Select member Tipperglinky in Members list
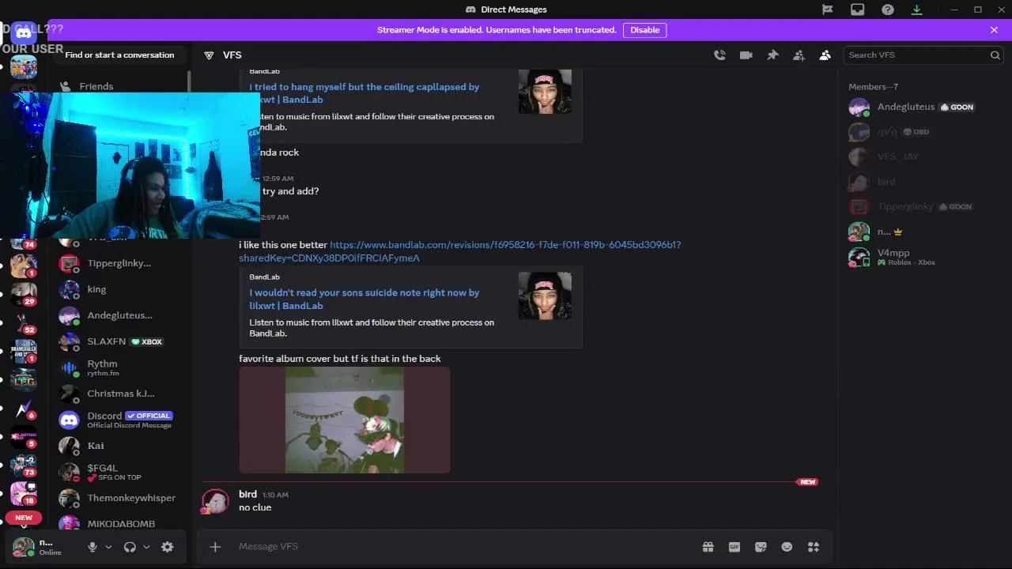 pos(921,206)
